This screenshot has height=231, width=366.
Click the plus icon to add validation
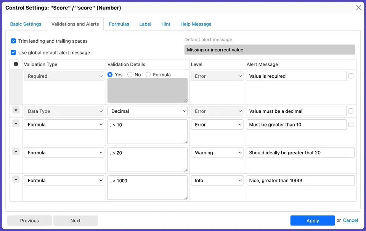pos(16,64)
